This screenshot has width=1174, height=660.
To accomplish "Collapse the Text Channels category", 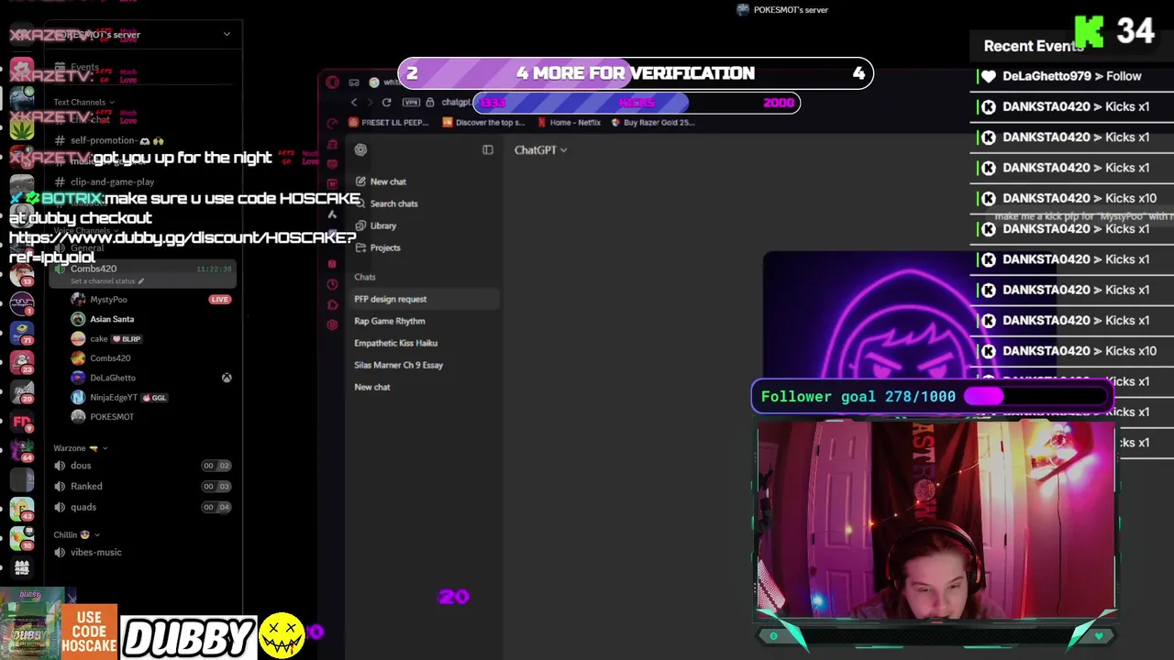I will pos(83,103).
